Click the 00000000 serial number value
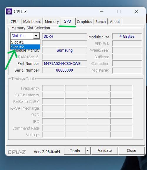This screenshot has width=147, height=170. [x=64, y=70]
